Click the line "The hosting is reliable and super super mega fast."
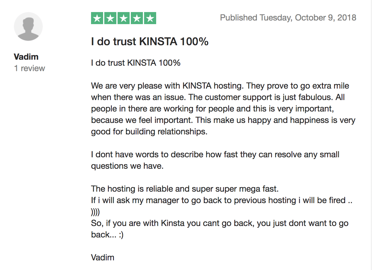 click(x=185, y=189)
